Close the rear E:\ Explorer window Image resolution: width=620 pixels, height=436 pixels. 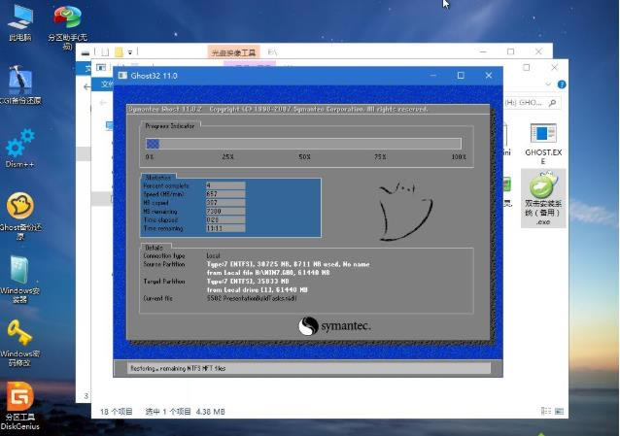538,51
